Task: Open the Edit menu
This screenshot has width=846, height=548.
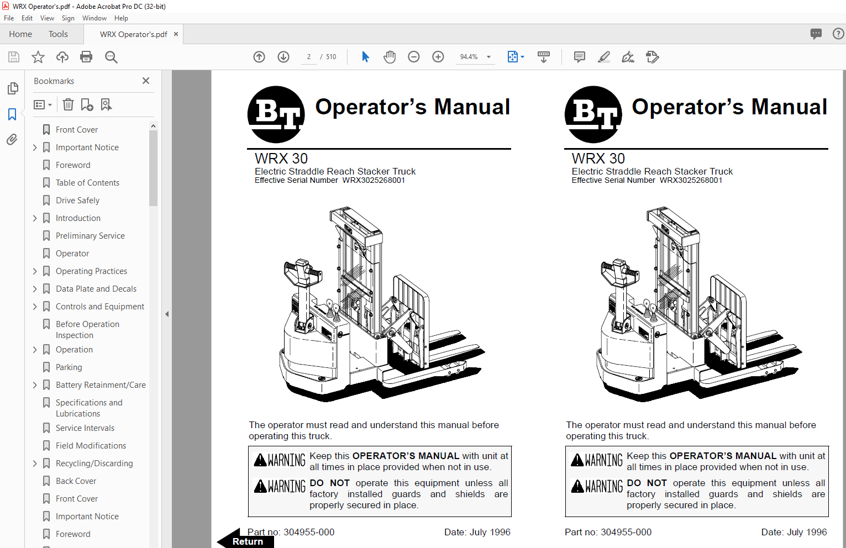Action: pos(27,18)
